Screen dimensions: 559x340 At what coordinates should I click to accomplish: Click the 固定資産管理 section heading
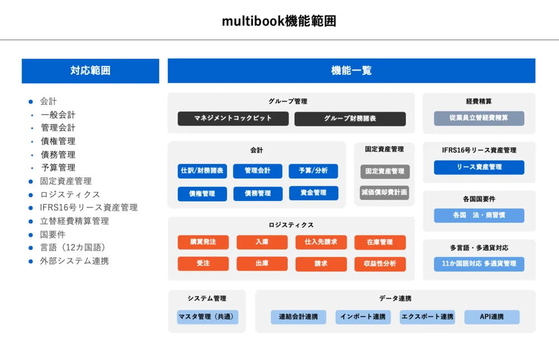385,150
